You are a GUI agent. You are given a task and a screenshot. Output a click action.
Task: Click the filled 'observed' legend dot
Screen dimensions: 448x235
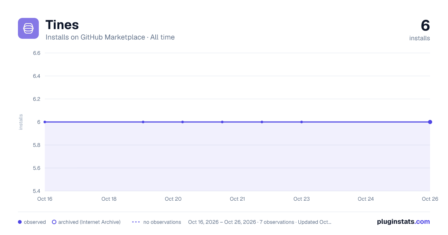tap(20, 222)
